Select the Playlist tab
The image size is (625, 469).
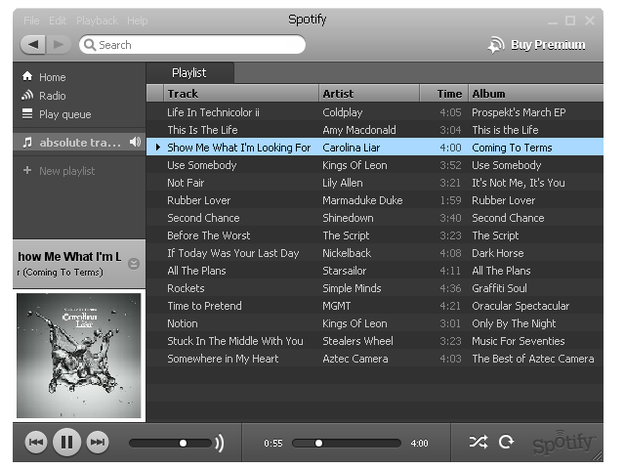click(189, 73)
